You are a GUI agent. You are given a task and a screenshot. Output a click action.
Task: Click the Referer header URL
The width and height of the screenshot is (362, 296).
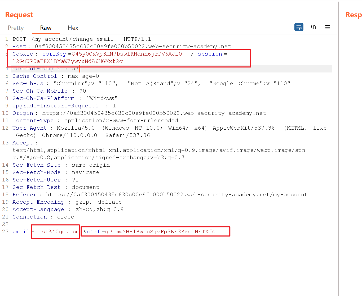175,194
